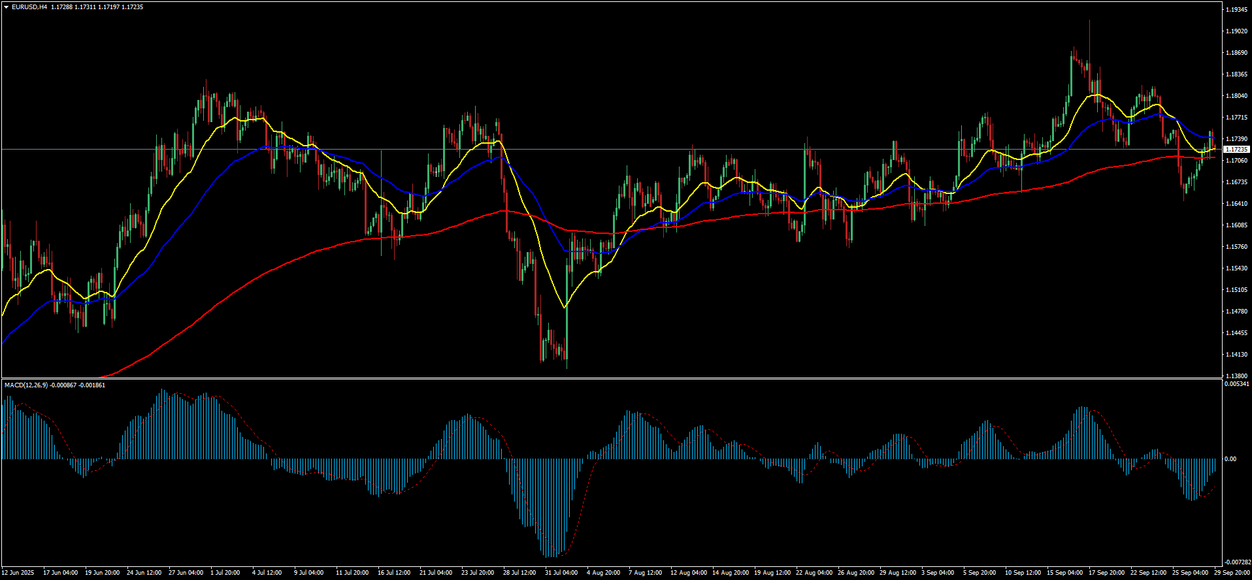Click the -0.007282 MACD scale value
Screen dimensions: 1252x580
(1236, 562)
